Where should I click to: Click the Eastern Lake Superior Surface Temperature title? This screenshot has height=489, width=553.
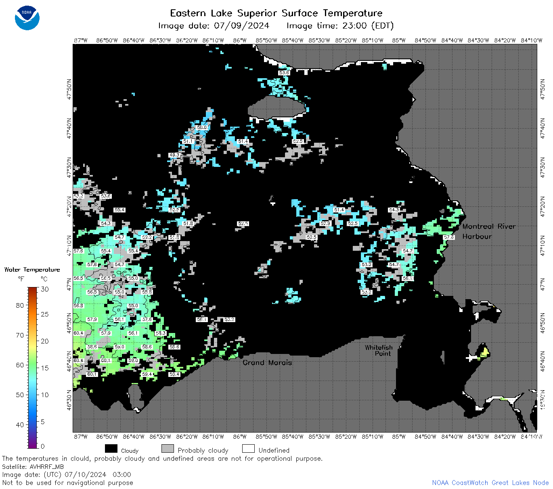click(276, 13)
